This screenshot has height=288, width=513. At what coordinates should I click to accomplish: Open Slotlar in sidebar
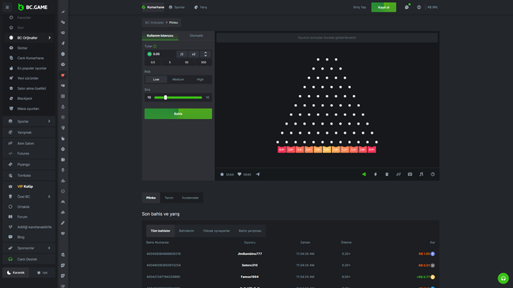click(29, 48)
